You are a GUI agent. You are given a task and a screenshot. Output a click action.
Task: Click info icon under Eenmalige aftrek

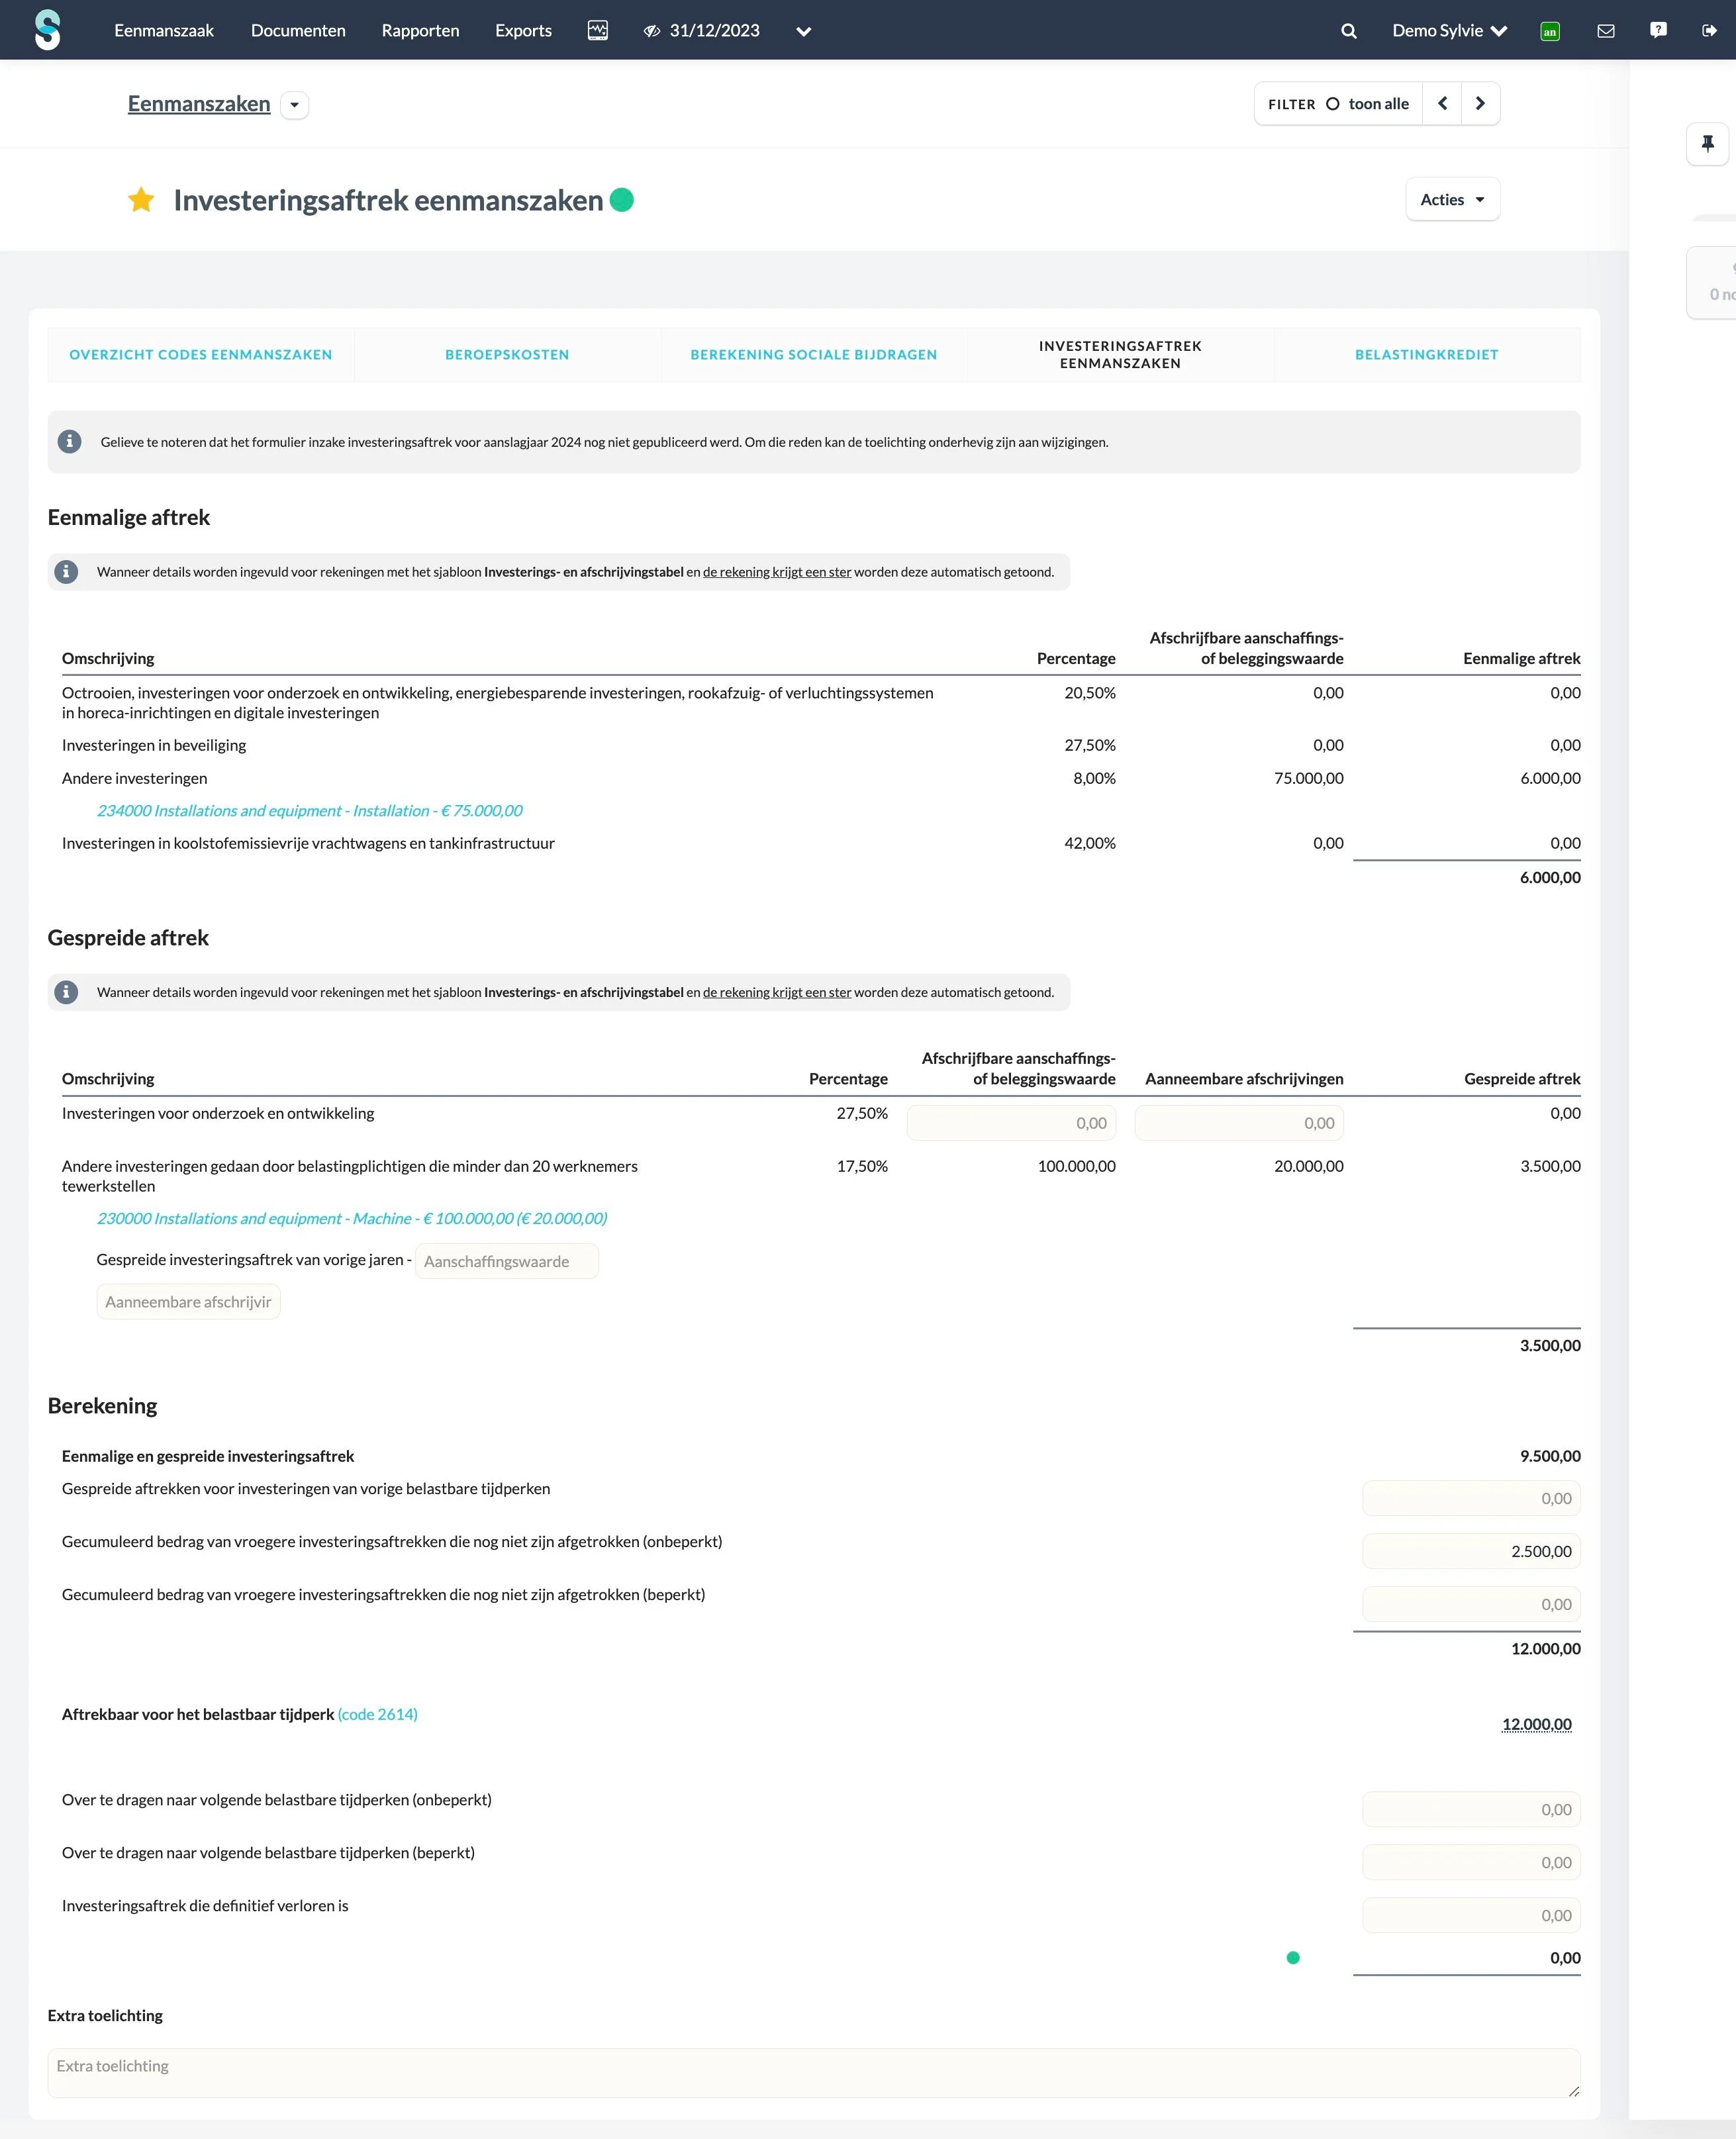pyautogui.click(x=66, y=572)
